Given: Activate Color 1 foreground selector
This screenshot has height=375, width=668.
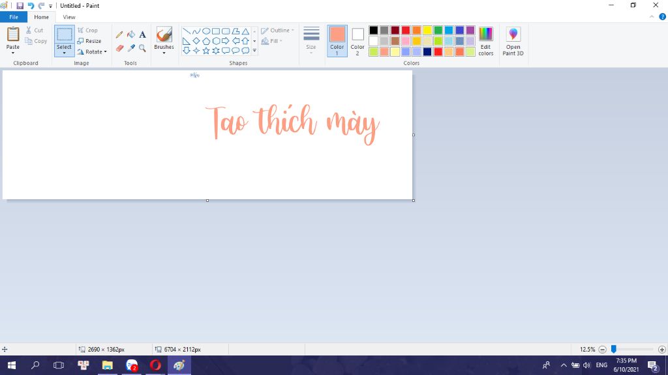Looking at the screenshot, I should [x=337, y=41].
